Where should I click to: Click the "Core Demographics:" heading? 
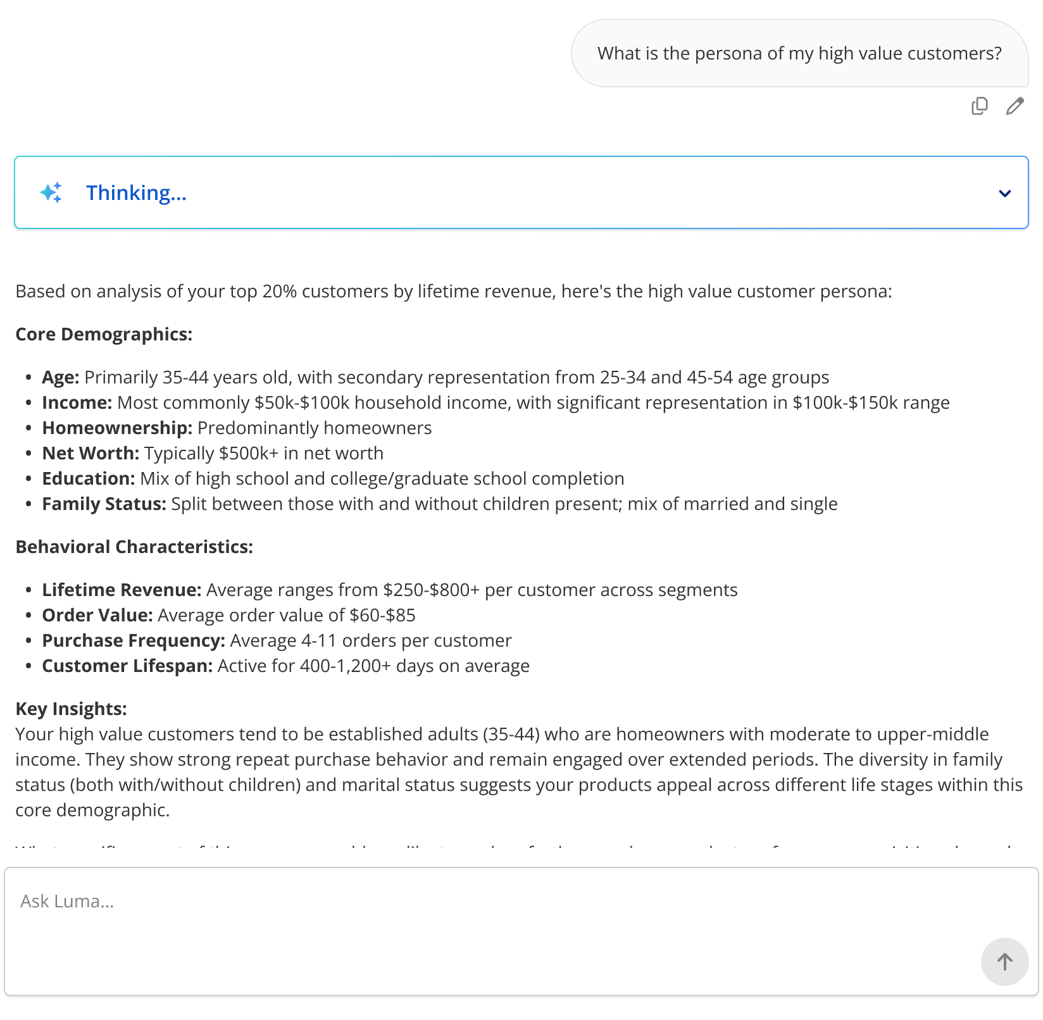[x=104, y=334]
